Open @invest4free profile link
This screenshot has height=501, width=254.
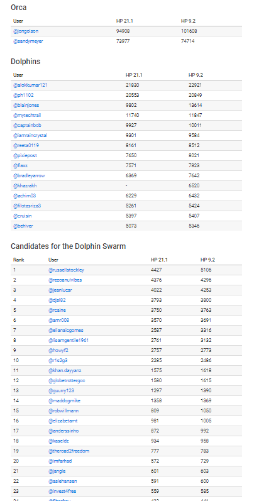pos(62,491)
